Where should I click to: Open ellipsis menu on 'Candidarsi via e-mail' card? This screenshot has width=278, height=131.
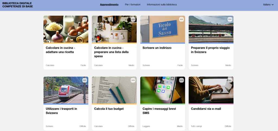[230, 80]
